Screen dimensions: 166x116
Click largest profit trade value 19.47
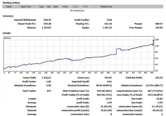(x=109, y=99)
